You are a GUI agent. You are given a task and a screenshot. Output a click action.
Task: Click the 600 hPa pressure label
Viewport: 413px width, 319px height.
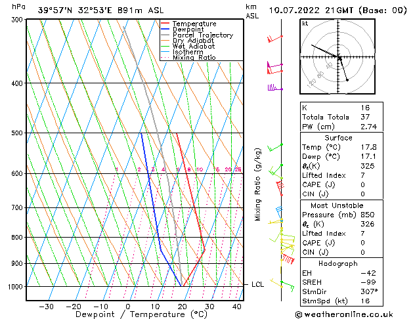(18, 173)
